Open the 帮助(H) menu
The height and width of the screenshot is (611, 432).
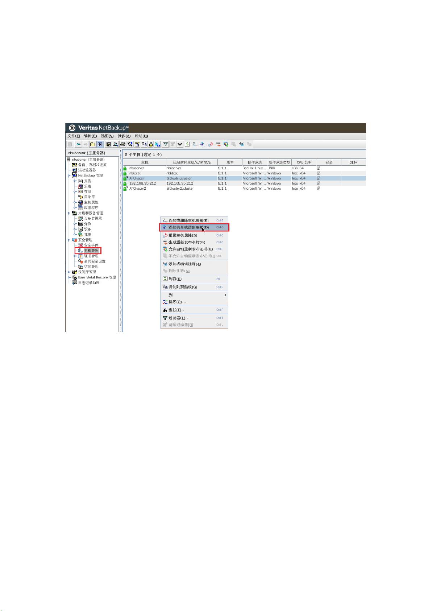click(x=141, y=136)
